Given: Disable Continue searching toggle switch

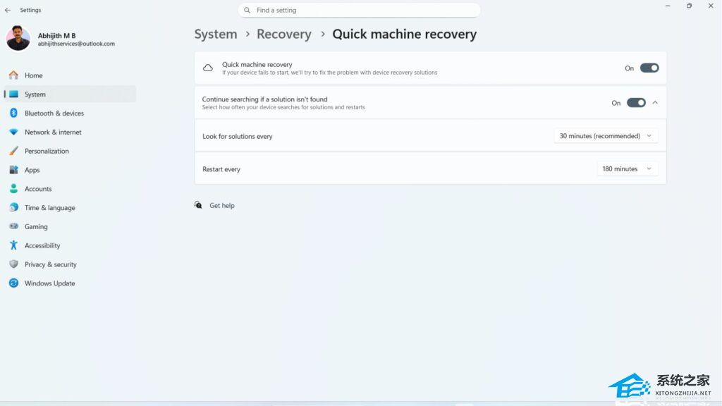Looking at the screenshot, I should (x=636, y=103).
